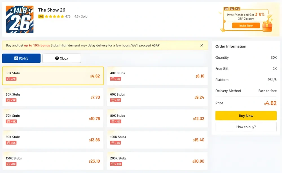Pick the 70K Stubs package

53,118
